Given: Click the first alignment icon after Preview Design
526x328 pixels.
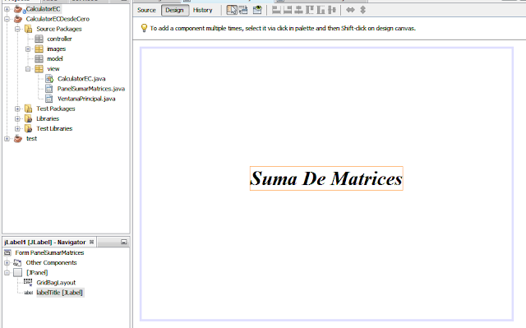Looking at the screenshot, I should click(276, 10).
